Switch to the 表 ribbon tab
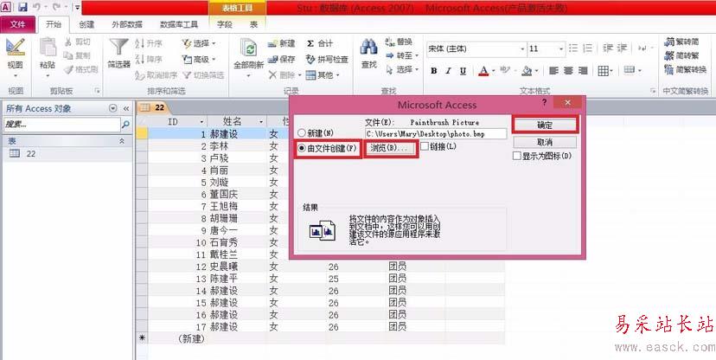This screenshot has width=716, height=360. (x=253, y=25)
